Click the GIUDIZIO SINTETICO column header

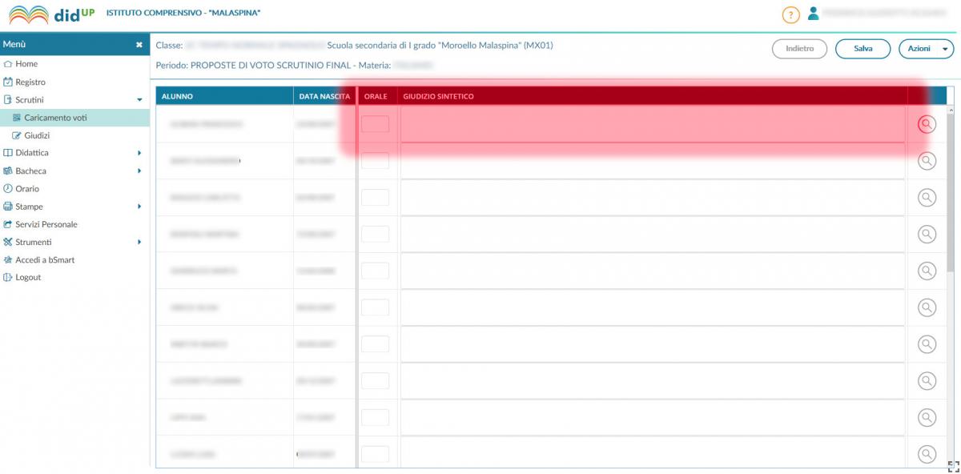[653, 96]
